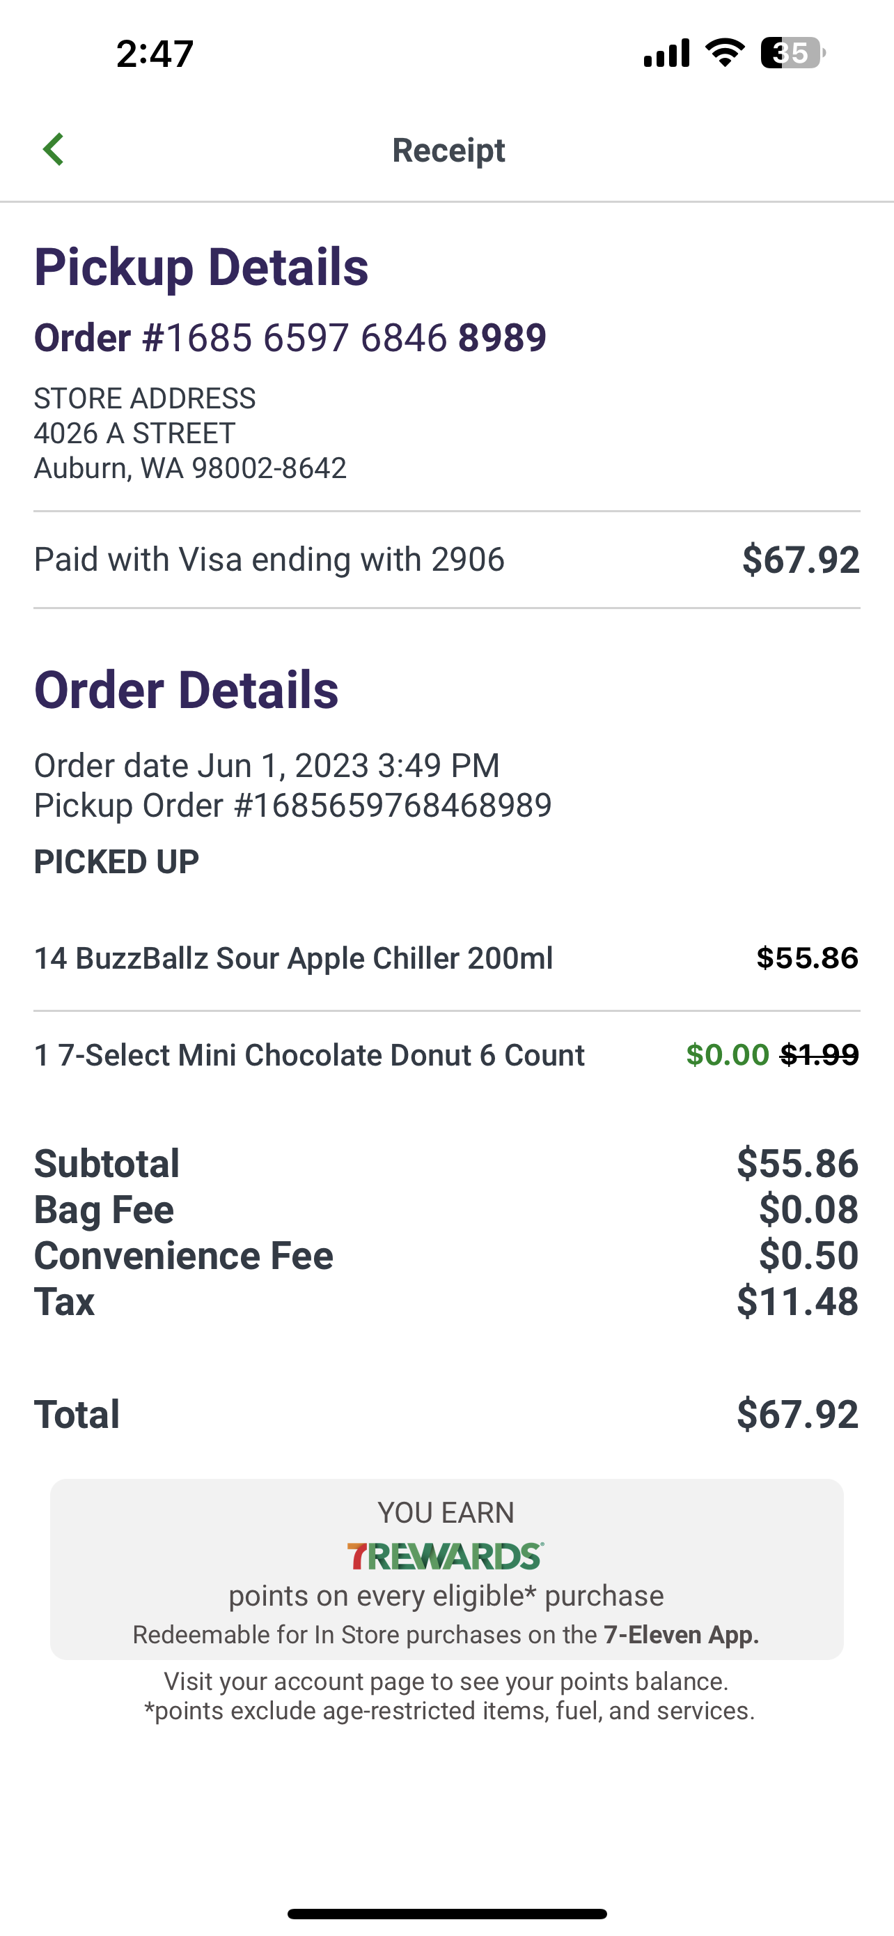Image resolution: width=894 pixels, height=1936 pixels.
Task: Tap the Pickup Order number line
Action: point(292,806)
